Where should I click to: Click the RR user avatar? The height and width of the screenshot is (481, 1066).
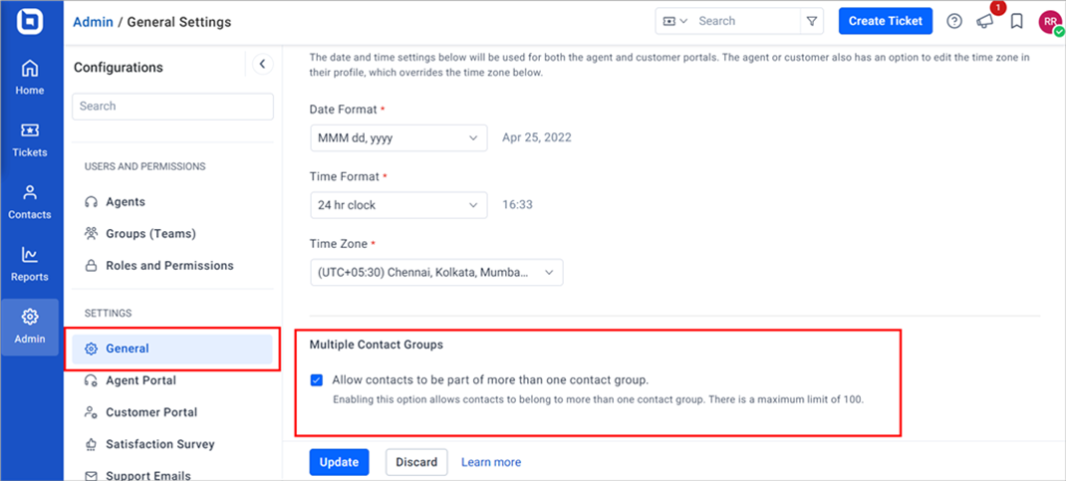click(1050, 22)
